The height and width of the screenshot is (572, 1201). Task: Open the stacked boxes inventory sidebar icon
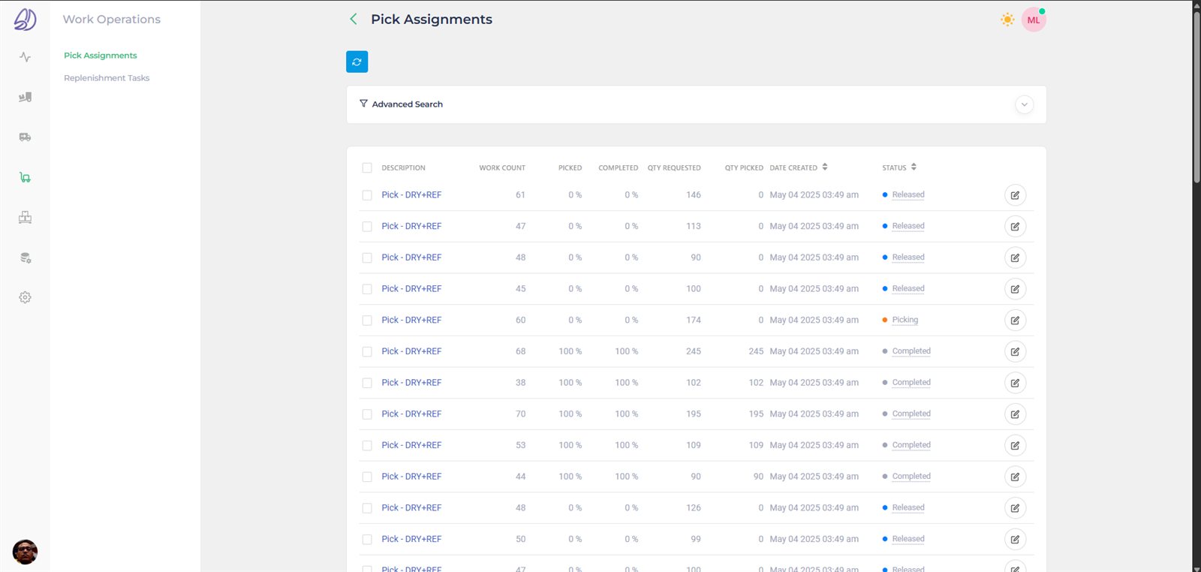coord(25,218)
